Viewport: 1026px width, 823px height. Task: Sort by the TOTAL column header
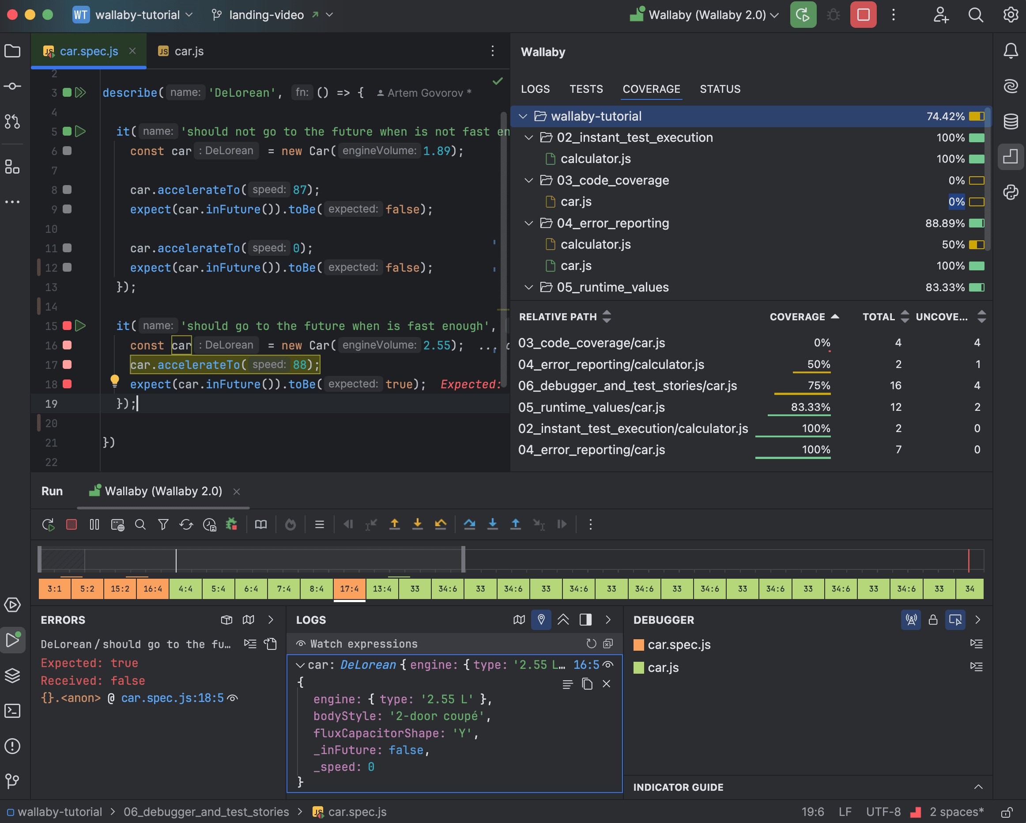(885, 317)
